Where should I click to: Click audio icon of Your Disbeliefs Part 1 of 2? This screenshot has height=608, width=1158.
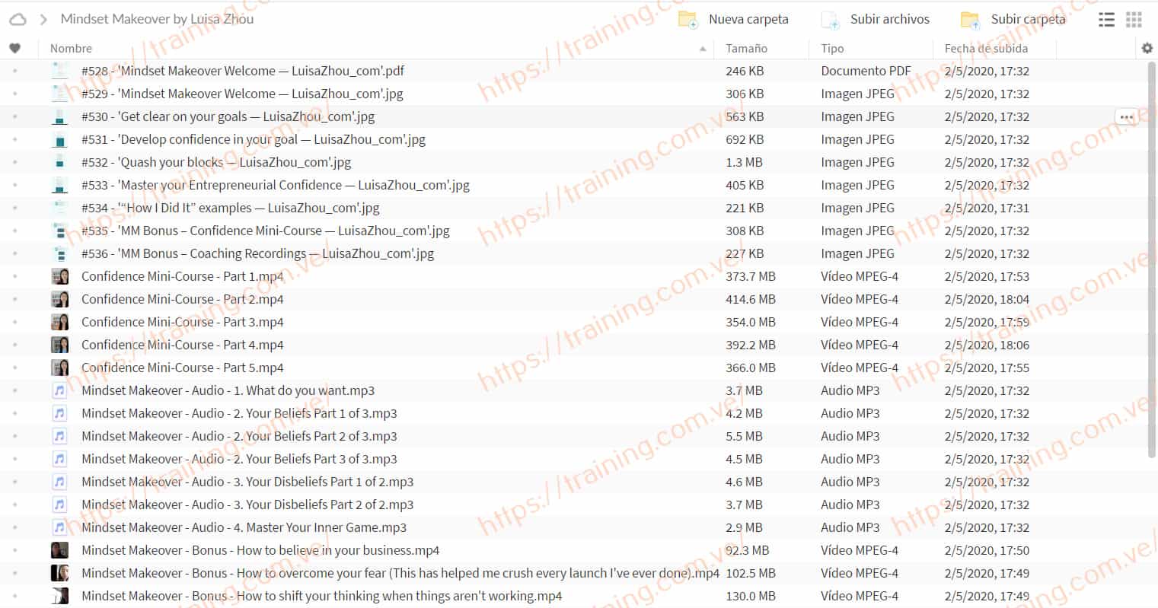pyautogui.click(x=59, y=482)
